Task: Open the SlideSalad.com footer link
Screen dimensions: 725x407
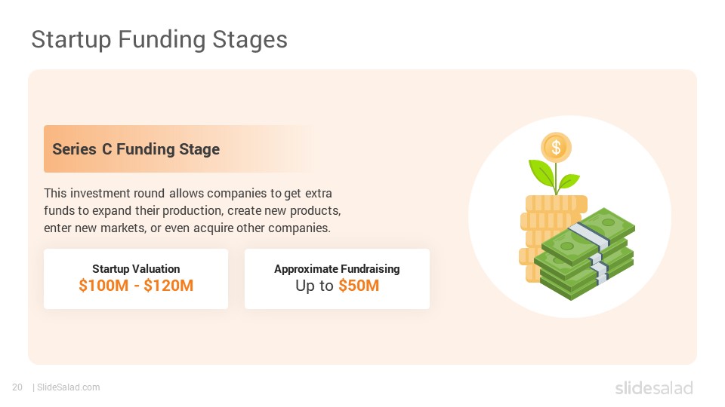Action: pos(69,387)
